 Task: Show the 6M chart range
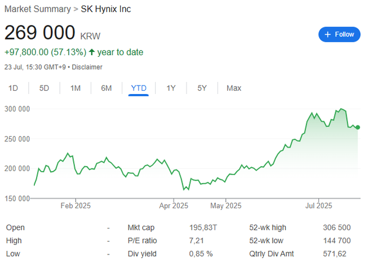click(x=107, y=88)
